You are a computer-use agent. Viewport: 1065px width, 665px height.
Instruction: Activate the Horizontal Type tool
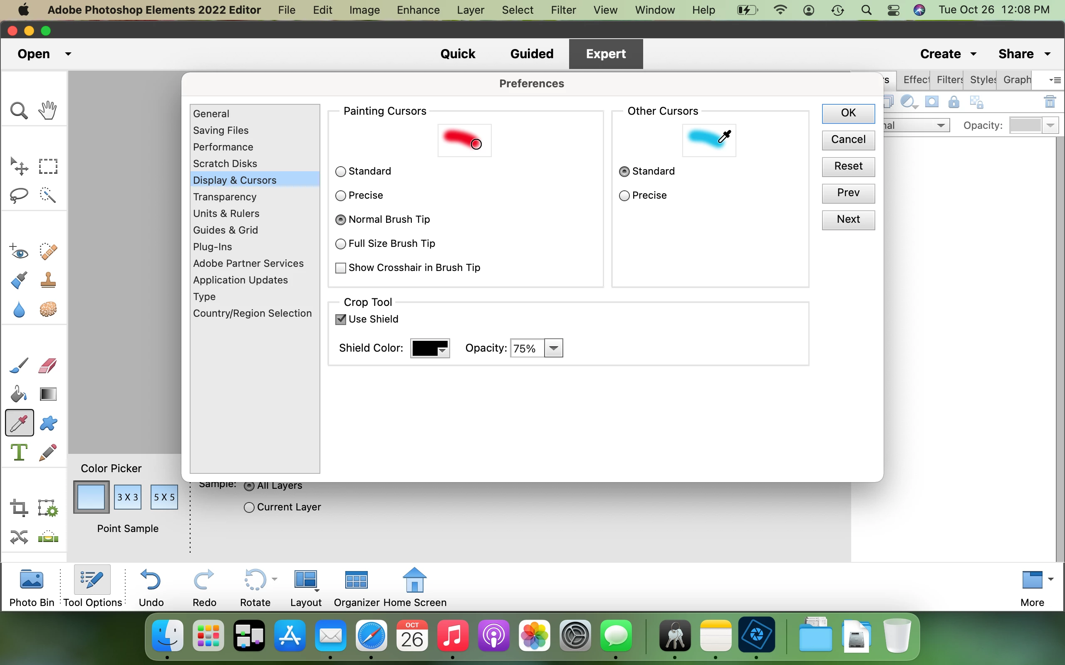point(19,452)
